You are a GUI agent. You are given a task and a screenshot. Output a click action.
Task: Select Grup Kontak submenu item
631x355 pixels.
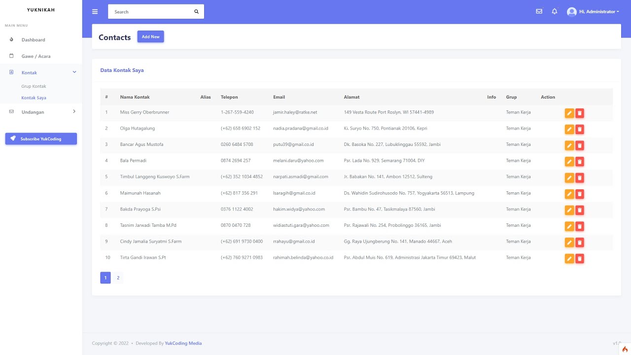pyautogui.click(x=34, y=86)
